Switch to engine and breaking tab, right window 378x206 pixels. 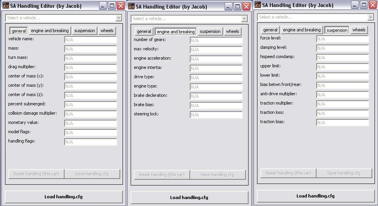pos(302,30)
